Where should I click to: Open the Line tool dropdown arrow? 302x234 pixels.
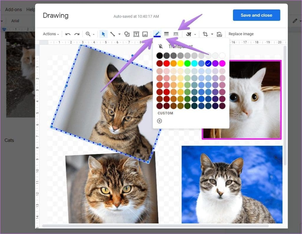tap(119, 34)
